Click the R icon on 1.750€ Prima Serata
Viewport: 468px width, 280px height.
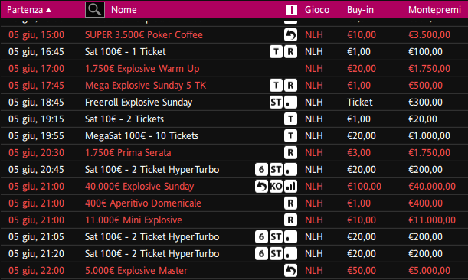click(x=290, y=153)
